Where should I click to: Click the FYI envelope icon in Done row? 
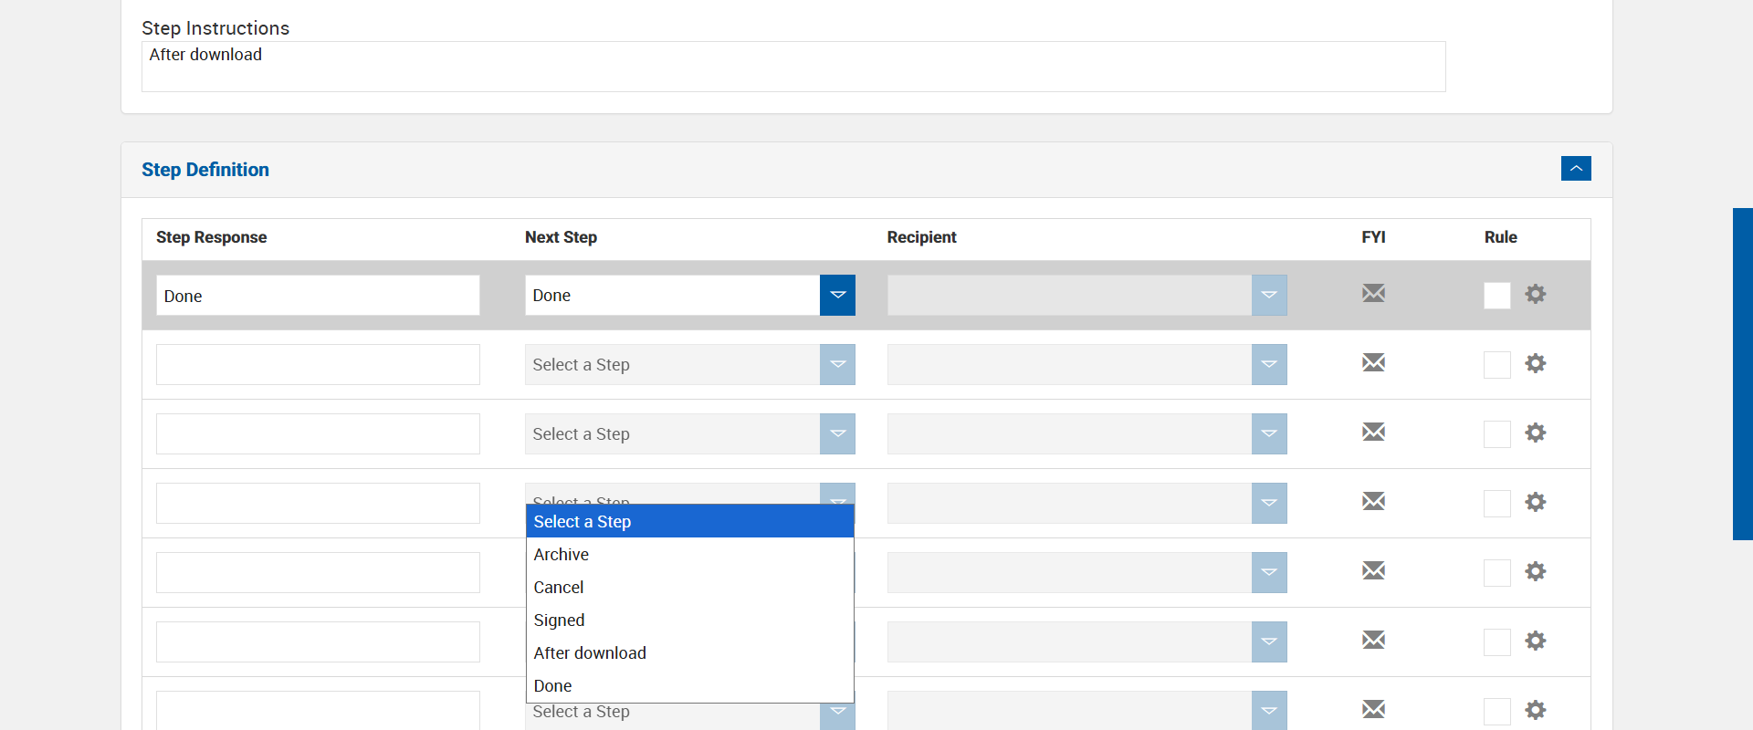point(1373,293)
